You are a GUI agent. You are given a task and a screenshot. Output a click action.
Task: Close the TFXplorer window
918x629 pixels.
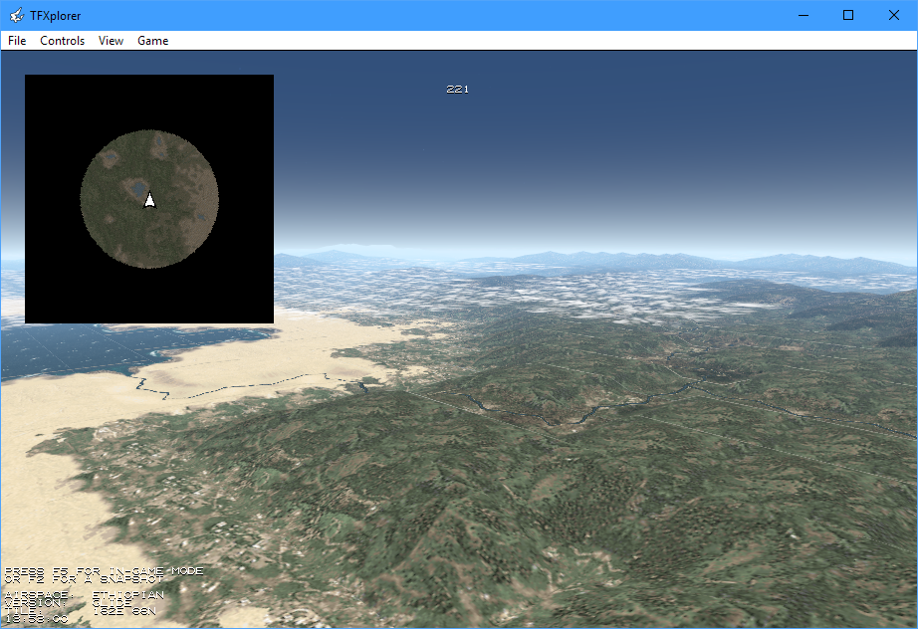[894, 15]
